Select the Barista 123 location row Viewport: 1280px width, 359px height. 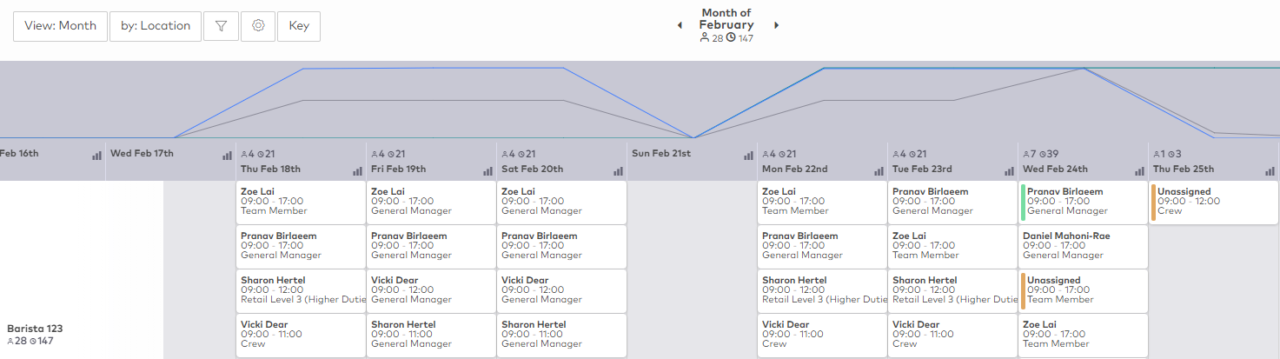click(x=35, y=334)
